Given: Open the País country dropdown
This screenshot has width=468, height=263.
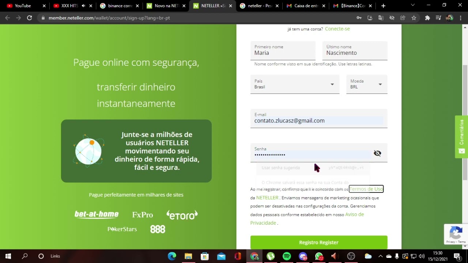Looking at the screenshot, I should 295,84.
